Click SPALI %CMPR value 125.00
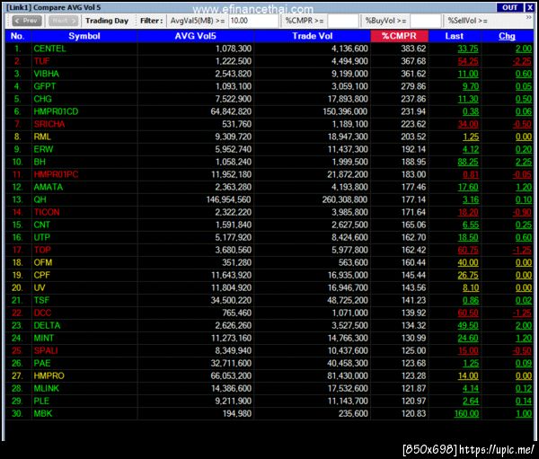This screenshot has height=459, width=539. pos(414,350)
